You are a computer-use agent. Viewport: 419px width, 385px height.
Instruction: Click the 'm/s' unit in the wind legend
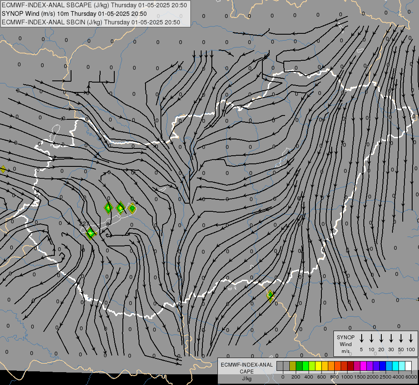pyautogui.click(x=345, y=351)
